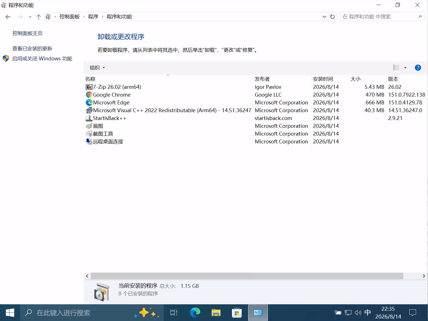Screen dimensions: 428x321
Task: Click the 程序和功能 breadcrumb
Action: (x=119, y=17)
